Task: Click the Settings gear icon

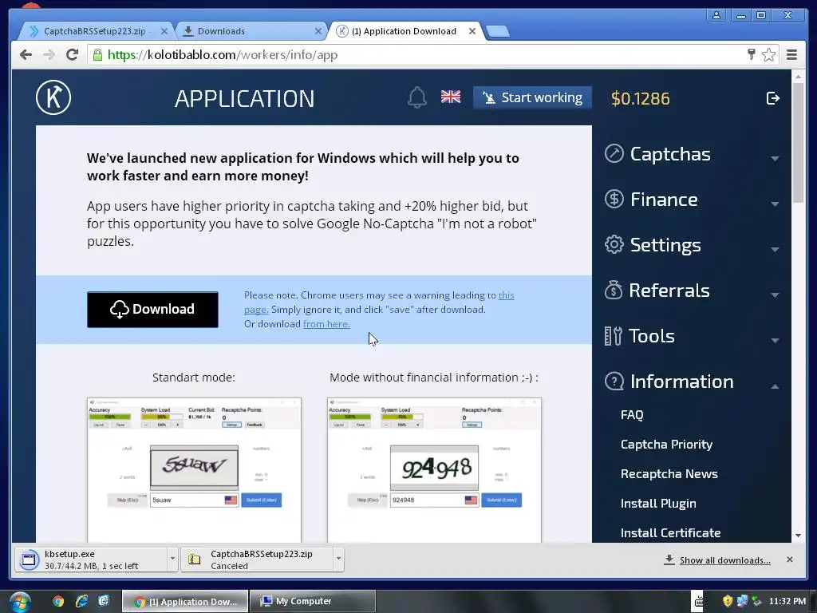Action: click(x=614, y=244)
